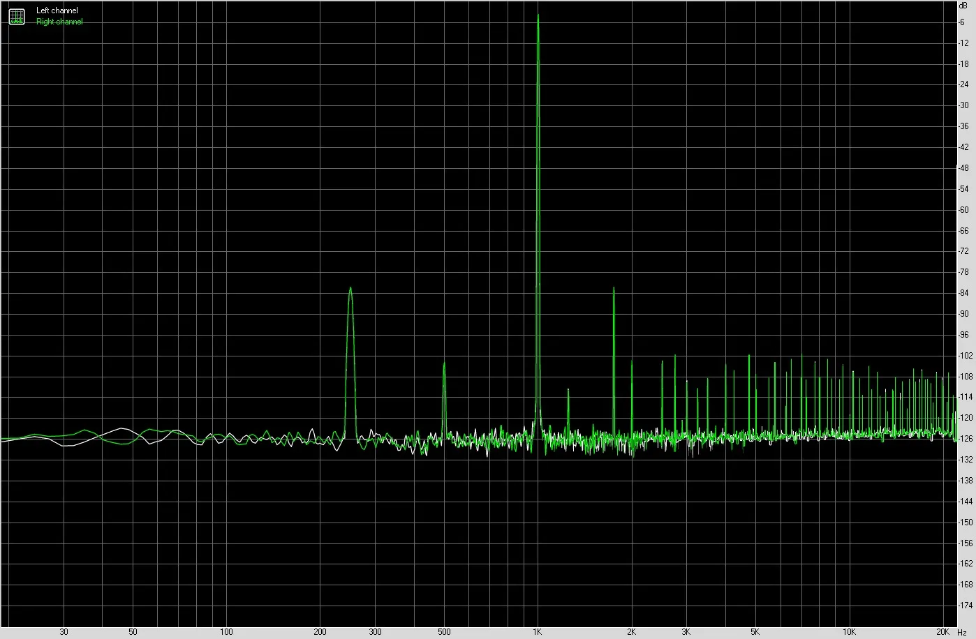This screenshot has width=976, height=639.
Task: Click the '100' frequency axis label
Action: [226, 632]
